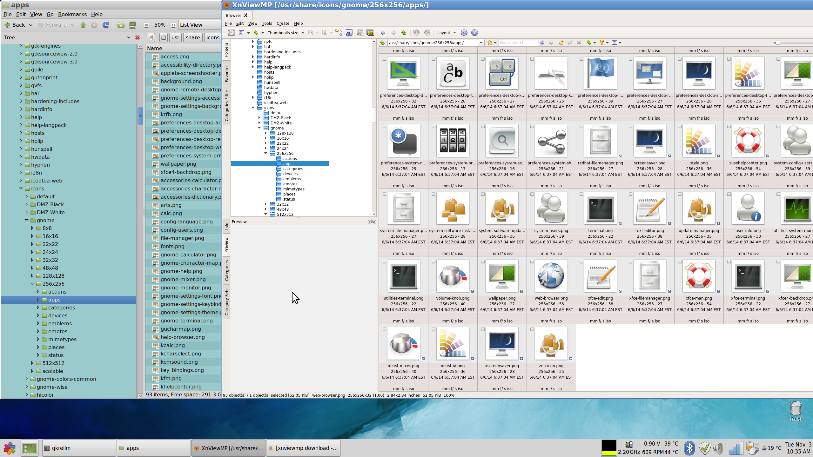Screen dimensions: 813x457
Task: Check the web-browser.png thumbnail checkbox
Action: tap(532, 262)
